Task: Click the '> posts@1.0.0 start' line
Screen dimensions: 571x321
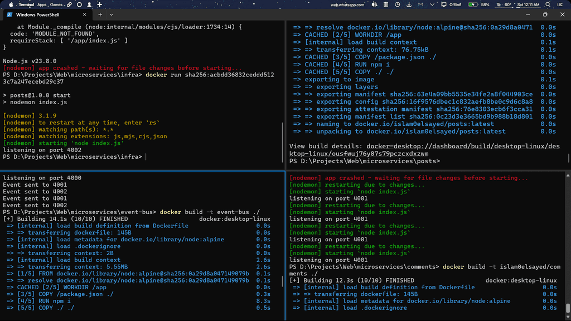Action: pyautogui.click(x=37, y=95)
